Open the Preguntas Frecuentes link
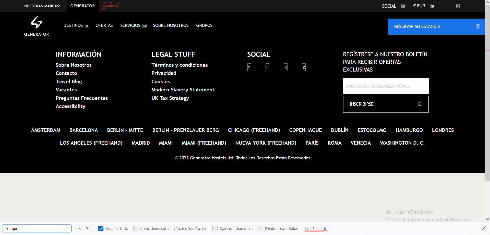The height and width of the screenshot is (235, 490). [82, 98]
